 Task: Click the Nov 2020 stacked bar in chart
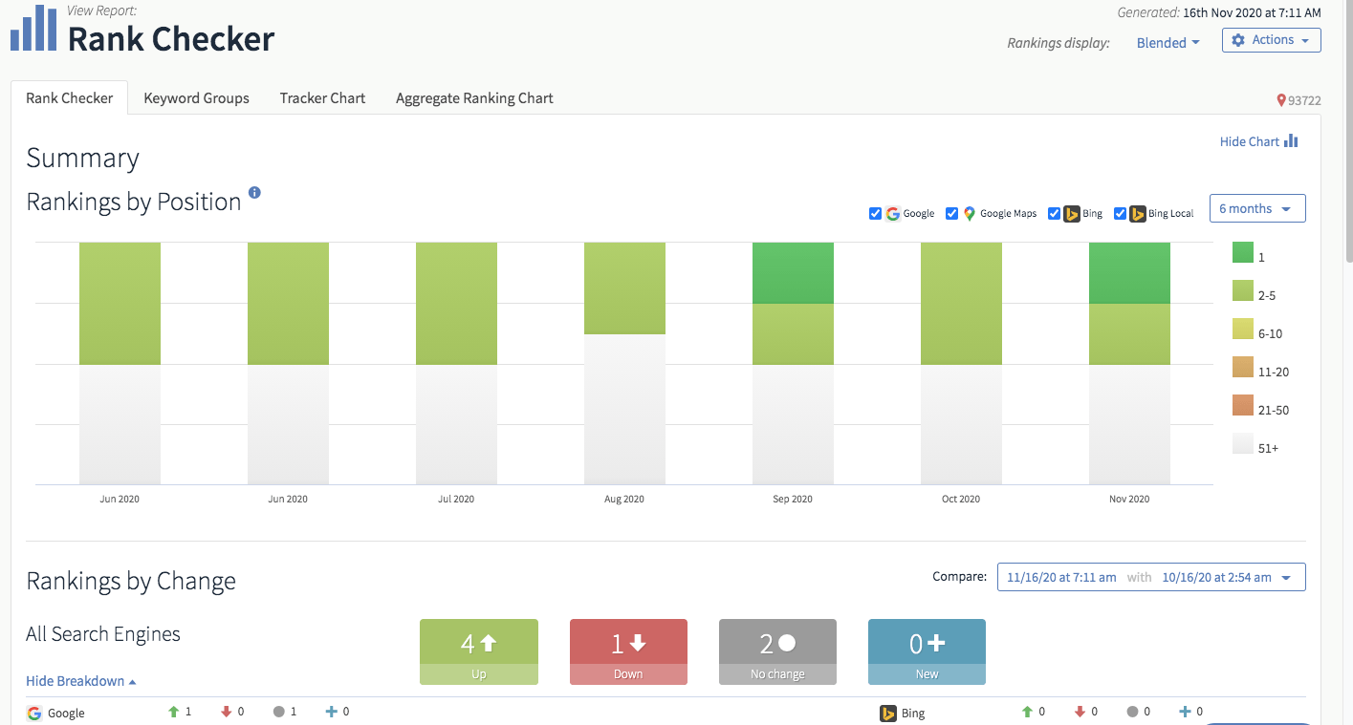pyautogui.click(x=1129, y=363)
